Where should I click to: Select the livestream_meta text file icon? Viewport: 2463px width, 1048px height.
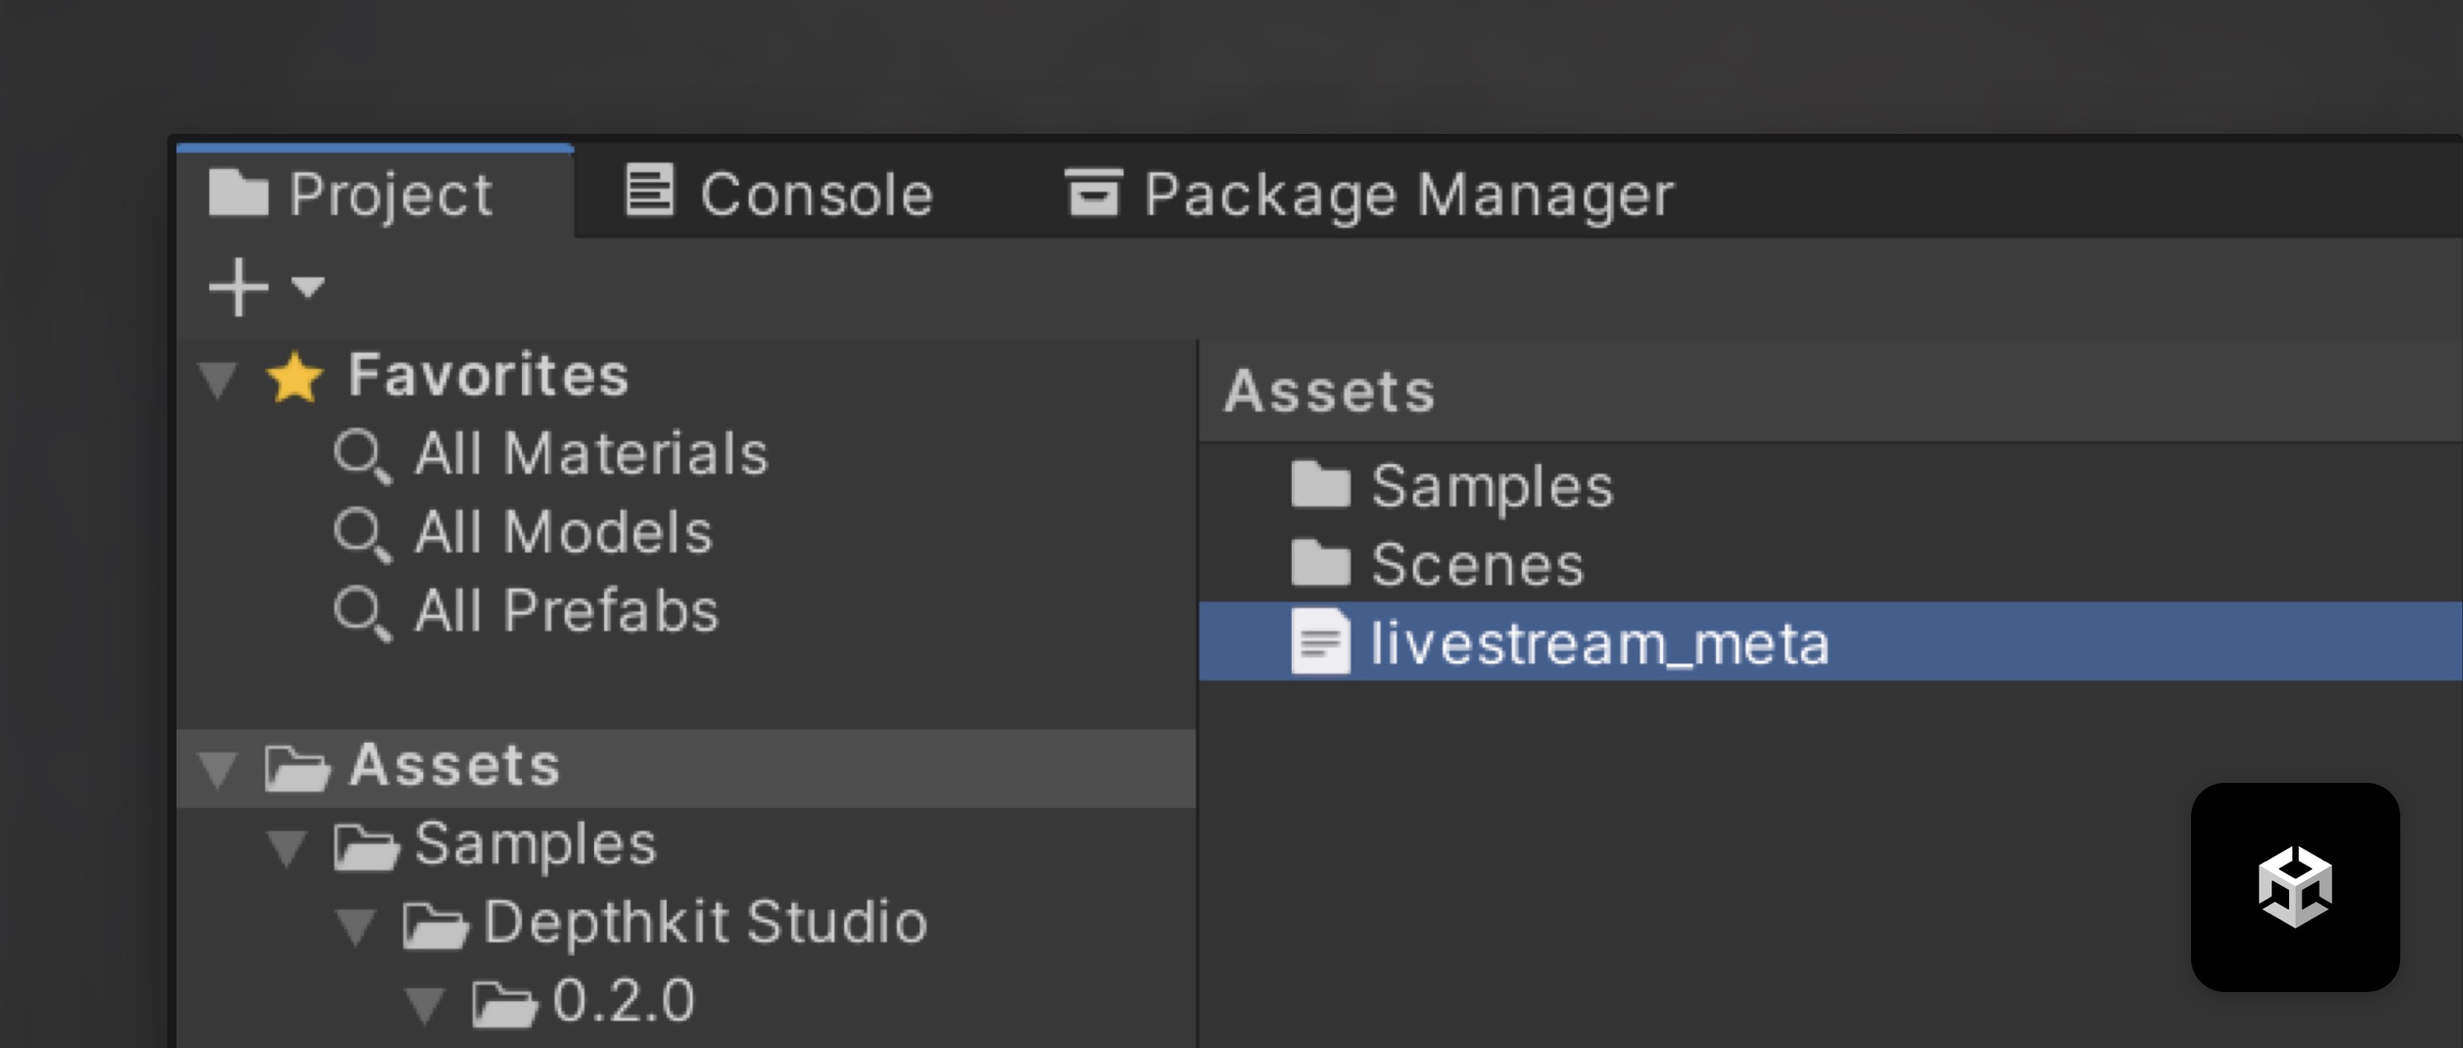pos(1320,642)
